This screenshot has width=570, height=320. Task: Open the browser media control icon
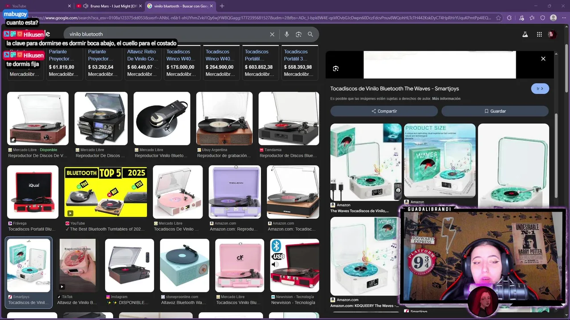click(521, 18)
